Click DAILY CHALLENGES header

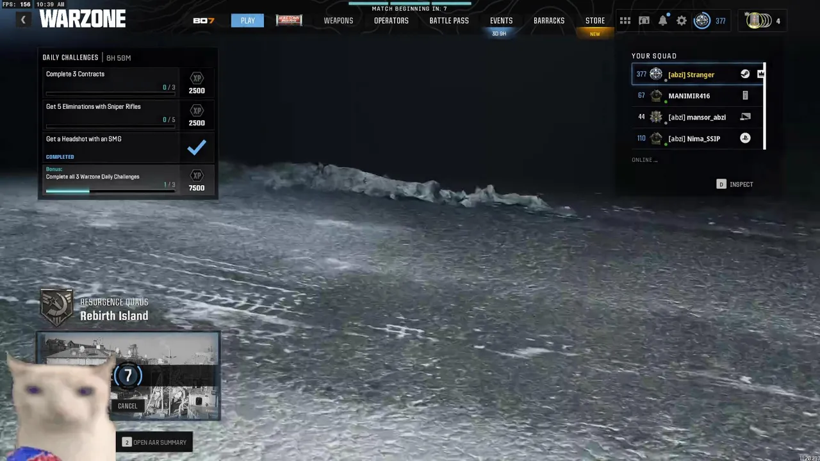(70, 58)
